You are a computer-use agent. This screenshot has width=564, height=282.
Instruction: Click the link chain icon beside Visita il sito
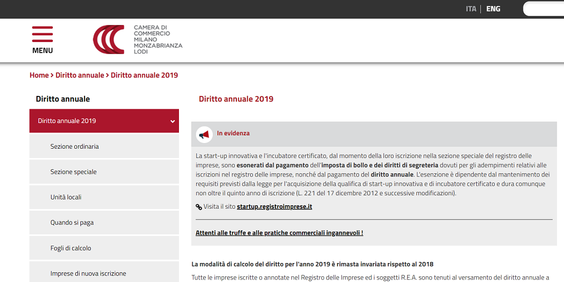coord(198,207)
